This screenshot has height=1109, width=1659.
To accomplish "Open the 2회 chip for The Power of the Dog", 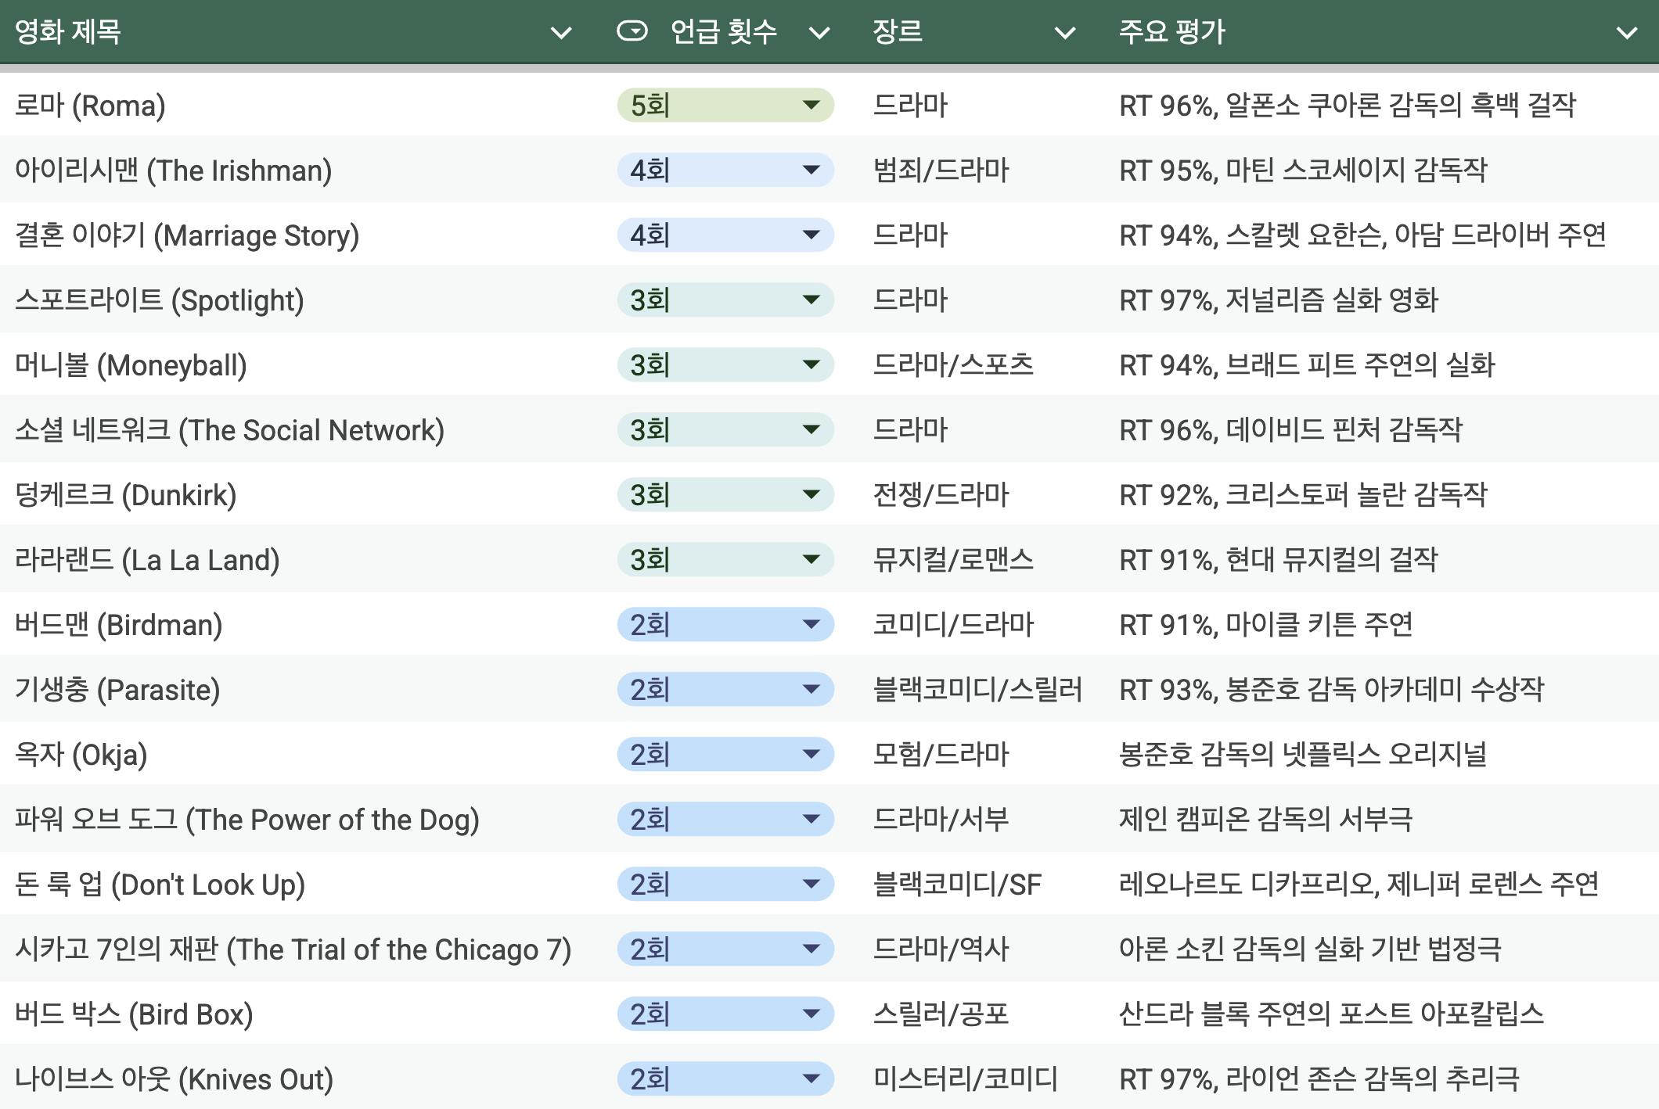I will point(725,819).
